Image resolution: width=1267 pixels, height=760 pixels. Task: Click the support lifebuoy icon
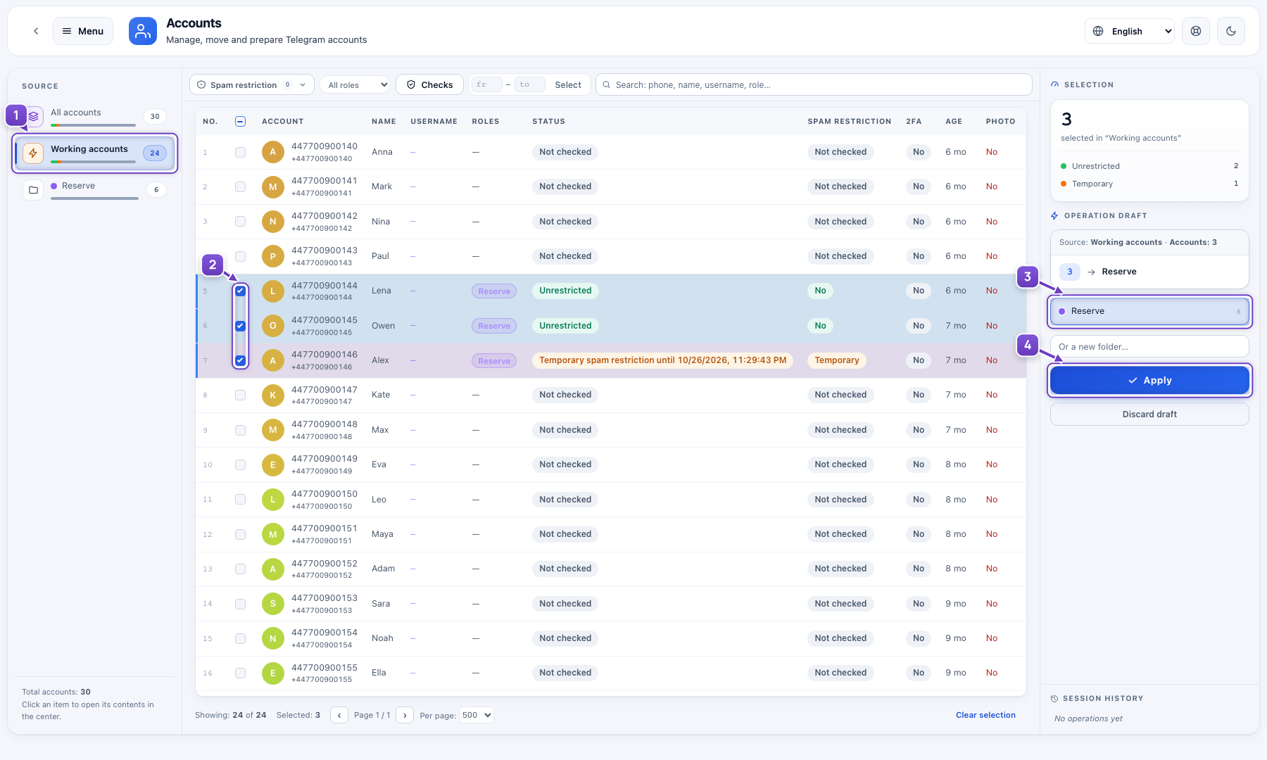click(x=1195, y=31)
